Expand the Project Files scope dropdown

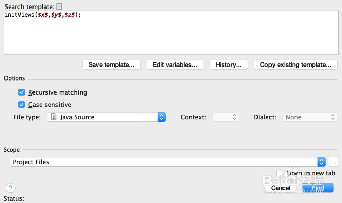[321, 162]
